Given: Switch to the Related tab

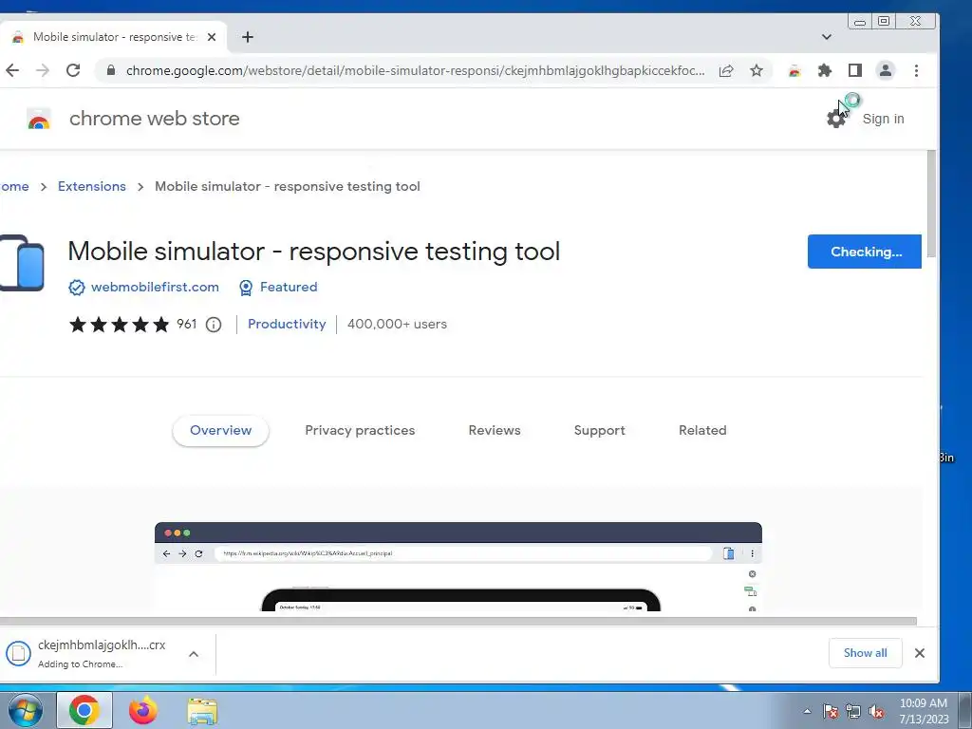Looking at the screenshot, I should (702, 430).
